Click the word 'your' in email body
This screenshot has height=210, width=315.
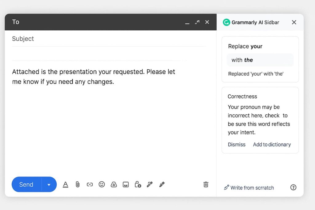(105, 72)
